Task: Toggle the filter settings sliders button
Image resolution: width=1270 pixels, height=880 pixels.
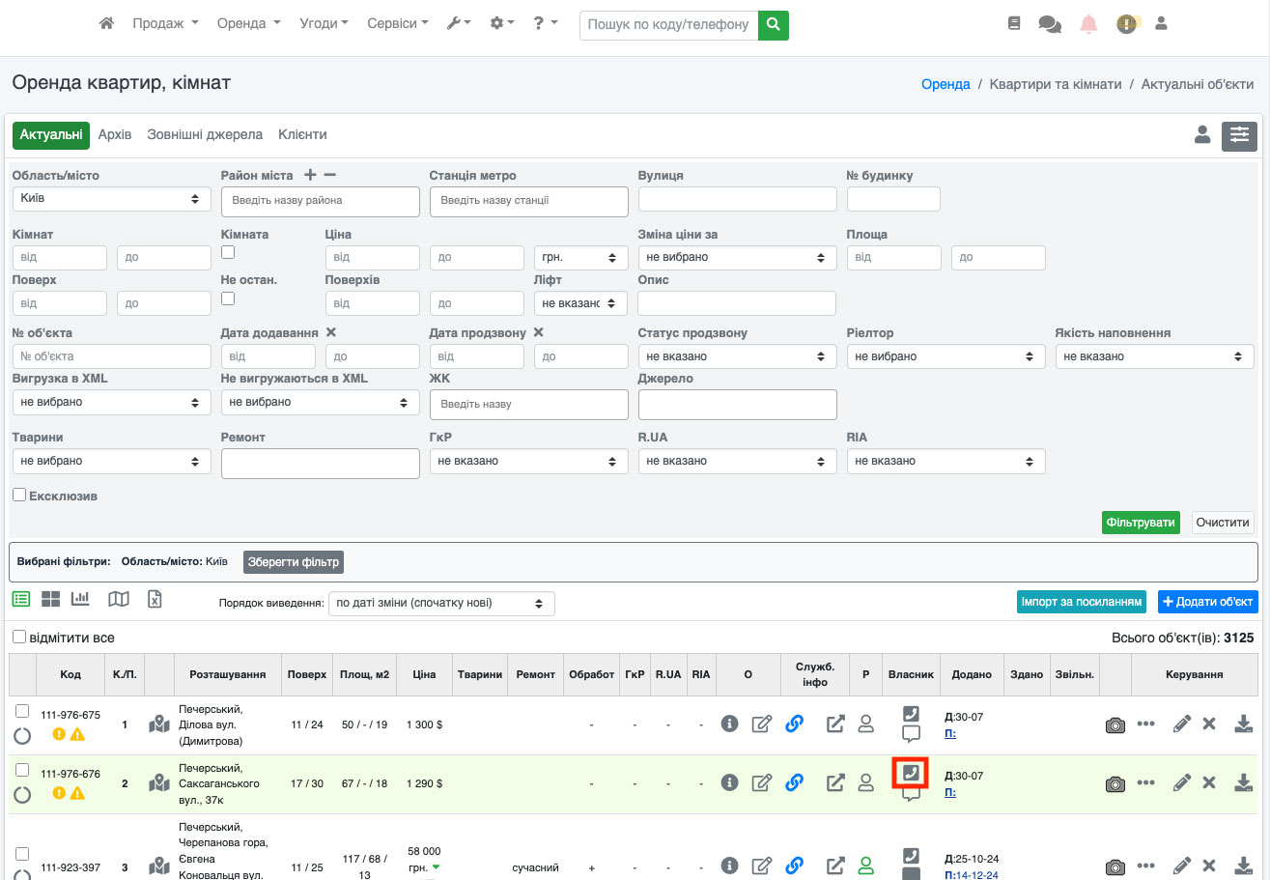Action: 1239,136
